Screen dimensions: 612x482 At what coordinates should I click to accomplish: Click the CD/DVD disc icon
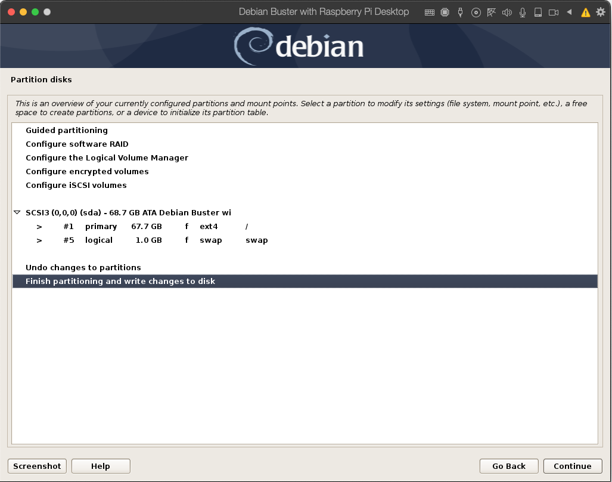(x=476, y=13)
